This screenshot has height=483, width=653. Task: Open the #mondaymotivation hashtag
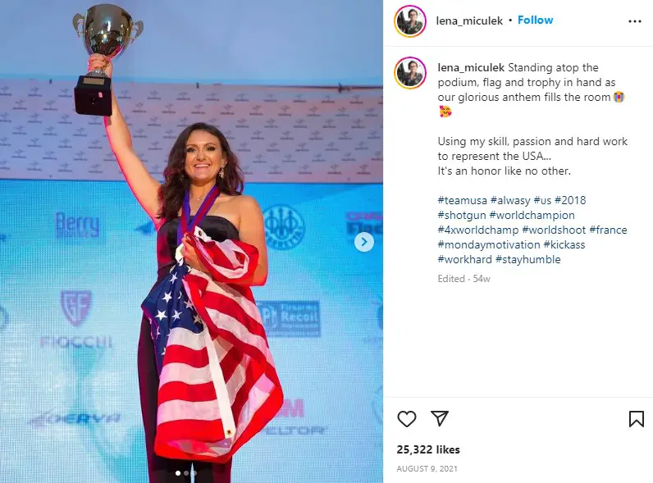[489, 245]
